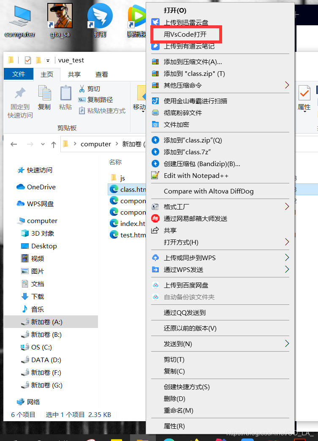Open the computer desktop icon
Screen dimensions: 318x441
point(20,21)
